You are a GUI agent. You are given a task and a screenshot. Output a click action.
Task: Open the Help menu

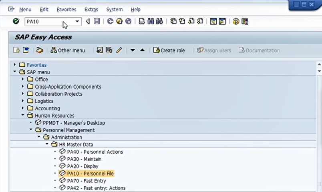pyautogui.click(x=135, y=10)
